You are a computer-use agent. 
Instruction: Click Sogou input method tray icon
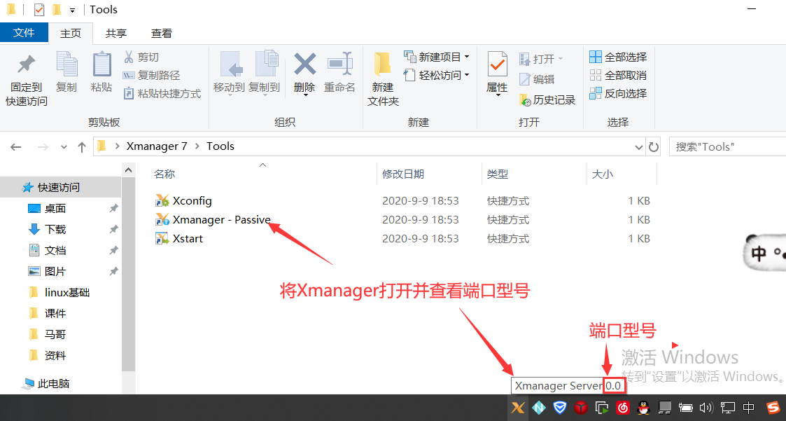pyautogui.click(x=773, y=408)
